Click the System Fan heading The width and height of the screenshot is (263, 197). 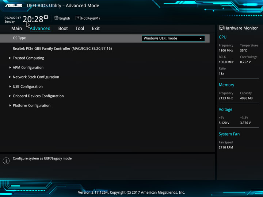229,134
